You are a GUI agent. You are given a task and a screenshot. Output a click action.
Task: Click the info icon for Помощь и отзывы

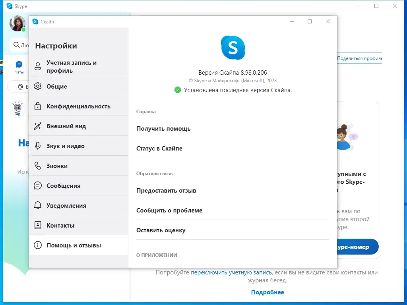click(x=38, y=245)
